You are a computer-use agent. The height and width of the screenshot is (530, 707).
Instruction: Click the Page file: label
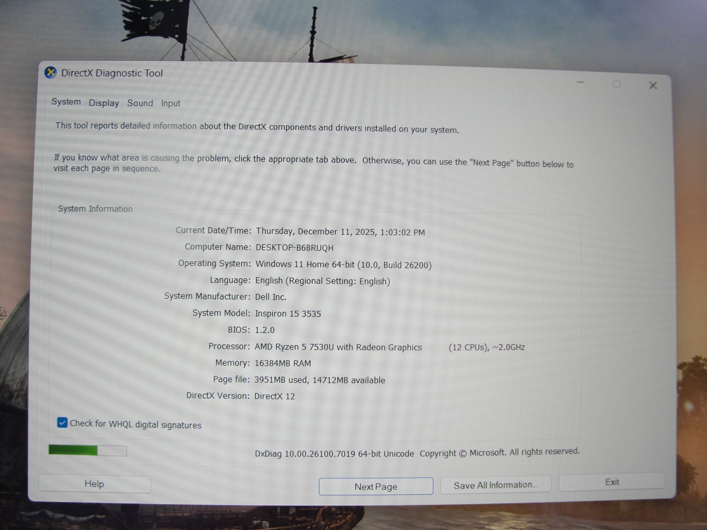232,379
